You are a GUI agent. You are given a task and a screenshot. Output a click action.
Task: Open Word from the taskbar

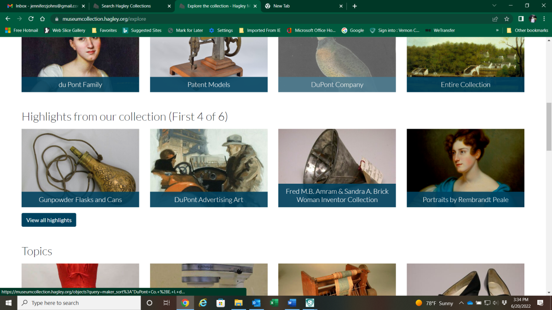(292, 303)
